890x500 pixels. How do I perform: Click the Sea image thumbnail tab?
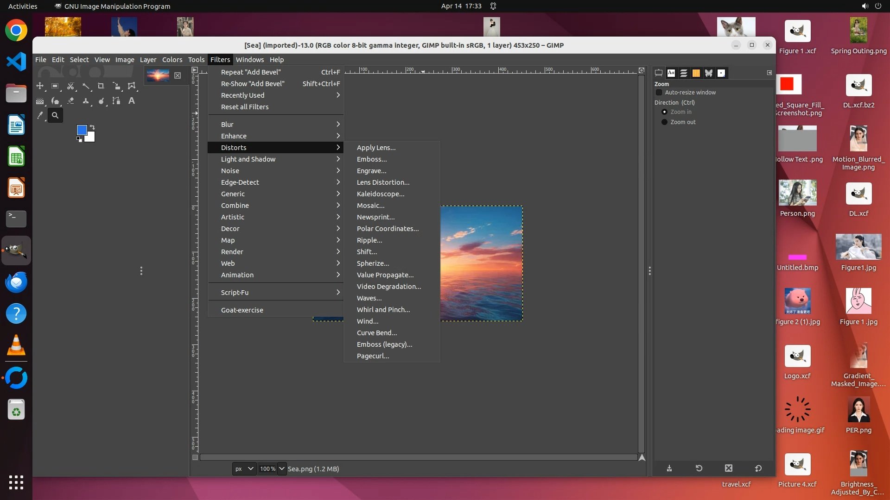point(158,75)
